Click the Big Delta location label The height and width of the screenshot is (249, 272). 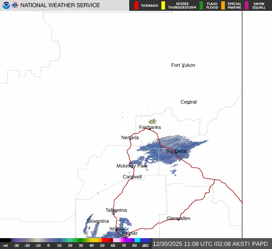pyautogui.click(x=176, y=151)
